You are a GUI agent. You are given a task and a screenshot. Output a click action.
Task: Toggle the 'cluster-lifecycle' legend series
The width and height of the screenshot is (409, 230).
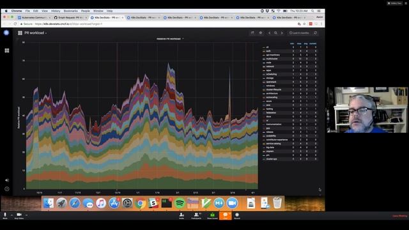tap(274, 89)
